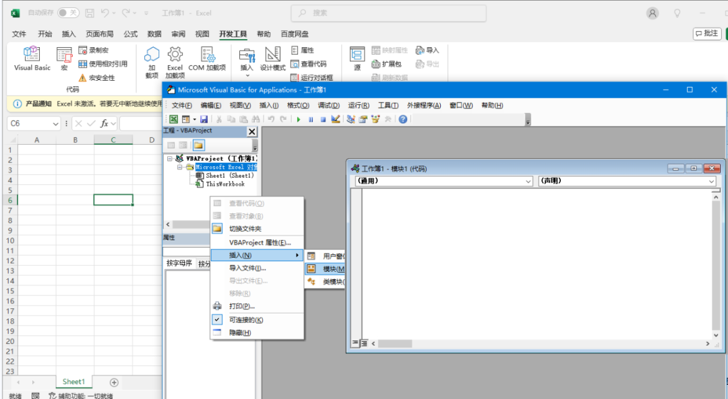The width and height of the screenshot is (728, 399).
Task: Open VBAProject 属性(E) from the context menu
Action: pos(260,242)
